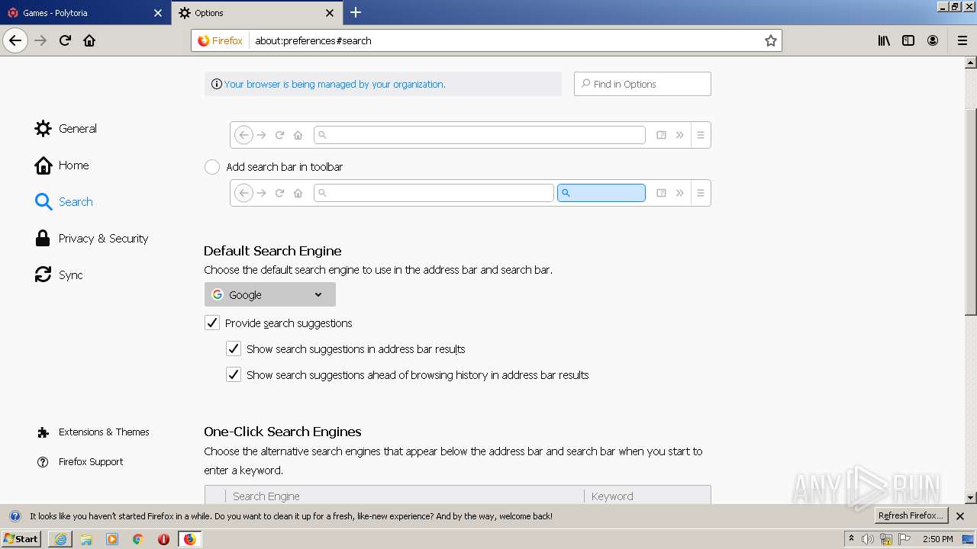Open the Library icon in toolbar
The image size is (977, 549).
(884, 40)
